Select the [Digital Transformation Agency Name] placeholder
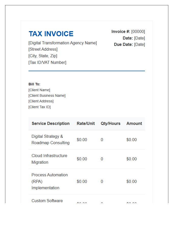Viewport: 178px width, 228px height. tap(63, 43)
